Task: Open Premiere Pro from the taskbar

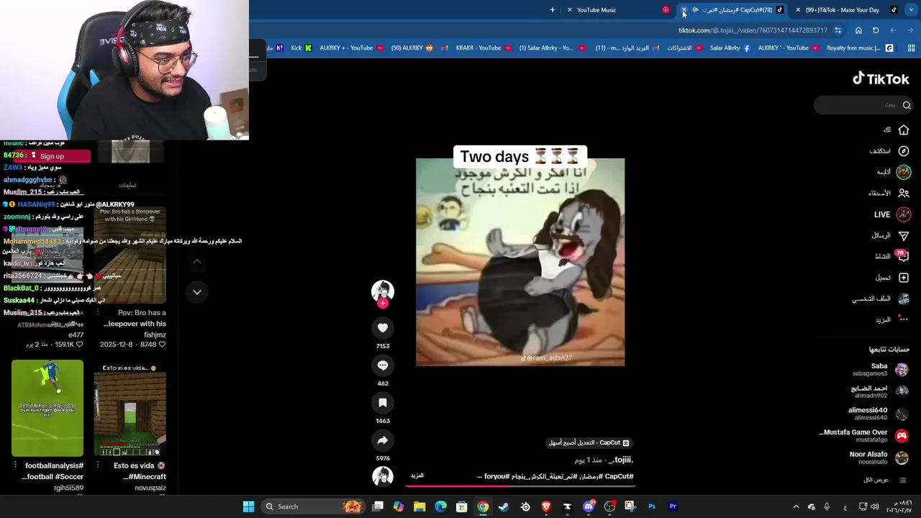Action: pyautogui.click(x=673, y=506)
